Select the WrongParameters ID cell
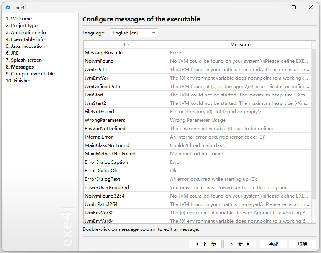 (126, 120)
